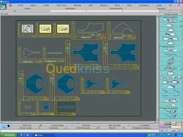Select the yellow and white pieces tool

[171, 105]
